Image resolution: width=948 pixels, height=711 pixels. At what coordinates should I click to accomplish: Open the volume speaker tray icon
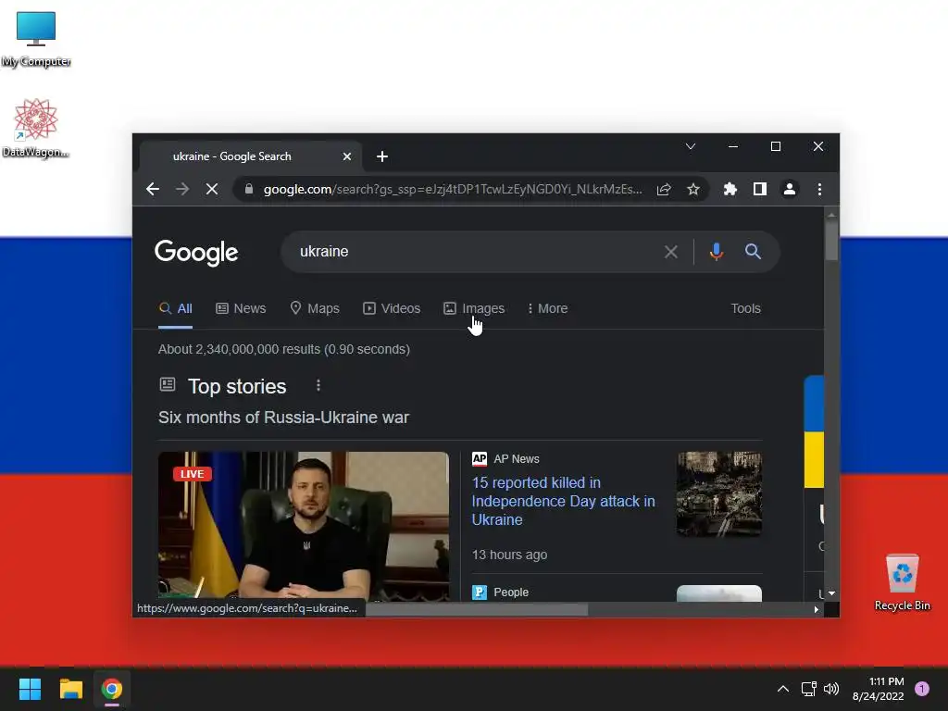(x=832, y=689)
